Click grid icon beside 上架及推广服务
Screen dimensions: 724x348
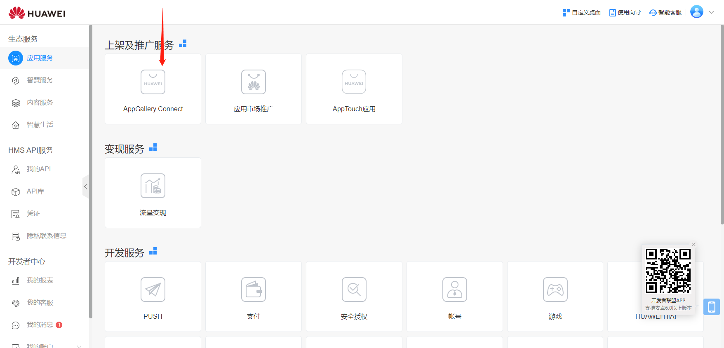[183, 44]
